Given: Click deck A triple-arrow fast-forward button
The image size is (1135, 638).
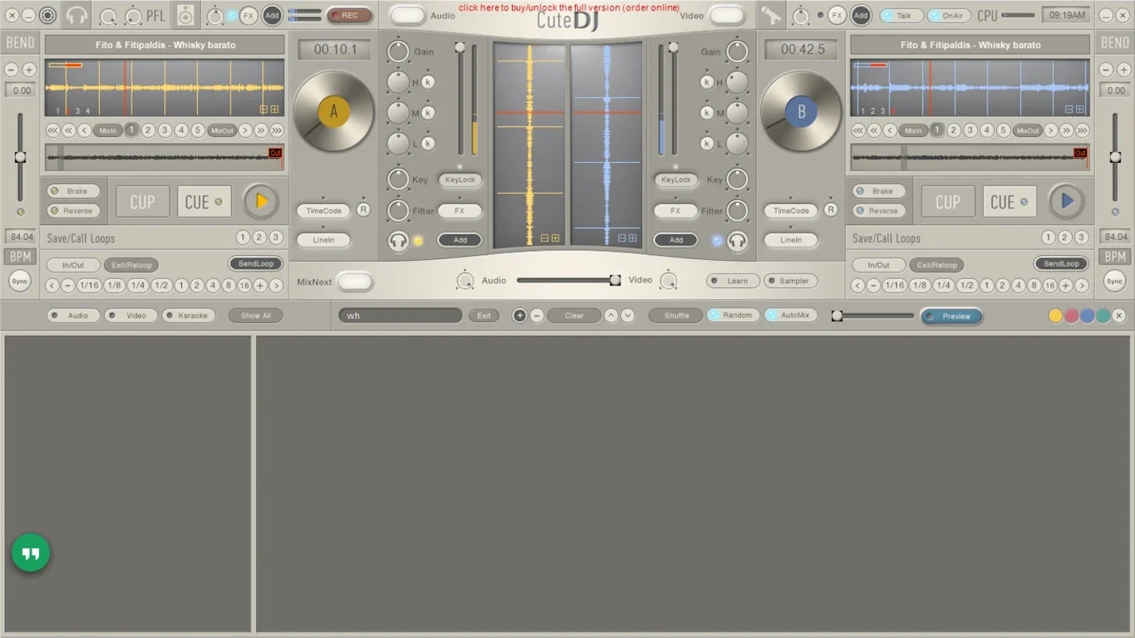Looking at the screenshot, I should 277,130.
